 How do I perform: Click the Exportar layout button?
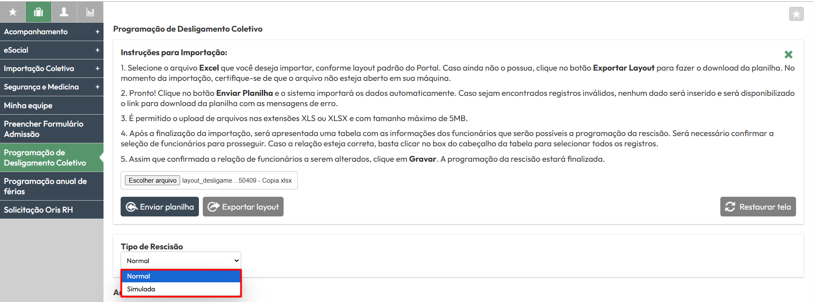click(x=243, y=207)
